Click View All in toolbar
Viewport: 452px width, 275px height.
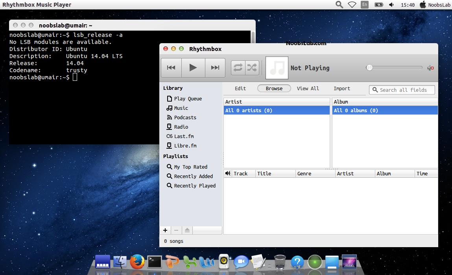point(308,89)
